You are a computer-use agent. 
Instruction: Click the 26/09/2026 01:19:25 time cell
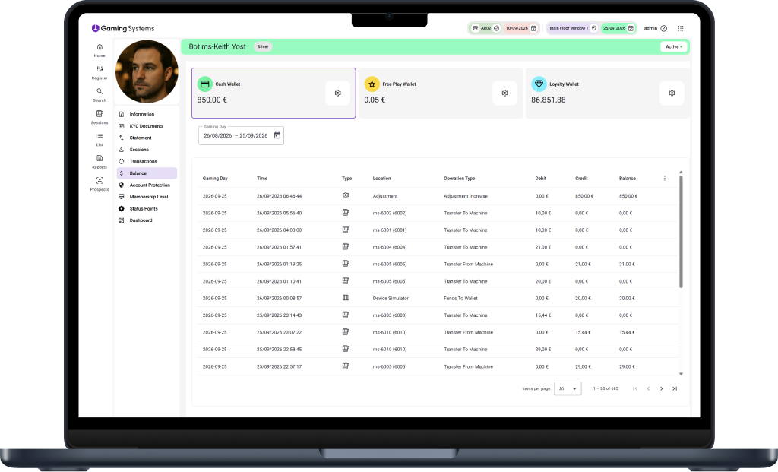(x=279, y=264)
